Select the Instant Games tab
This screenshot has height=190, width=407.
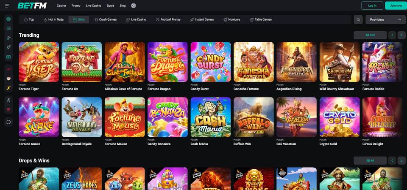pyautogui.click(x=202, y=19)
